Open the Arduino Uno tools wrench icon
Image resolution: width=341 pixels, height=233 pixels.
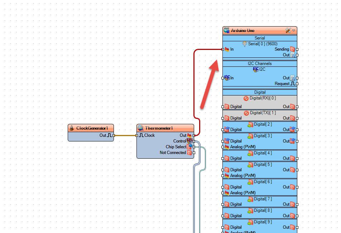tap(288, 31)
